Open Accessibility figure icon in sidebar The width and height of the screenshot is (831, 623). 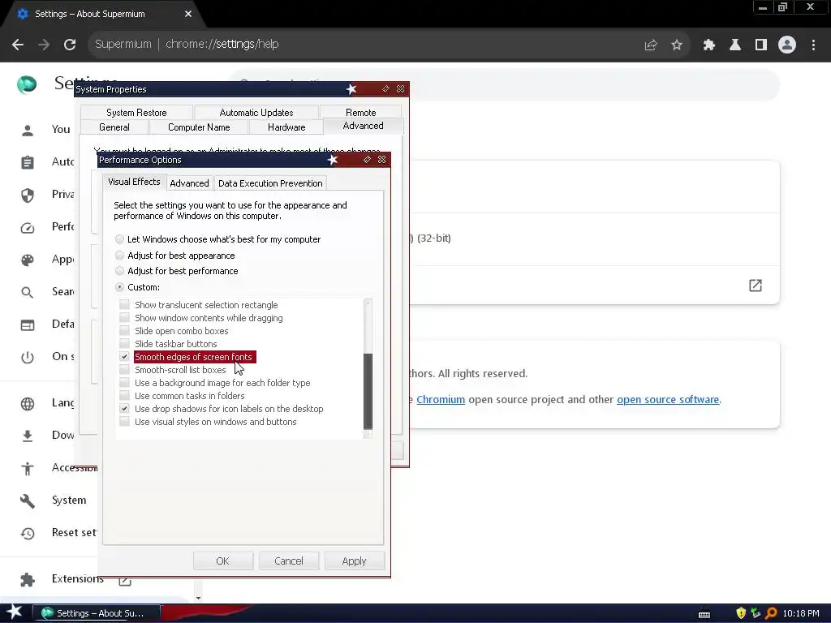(28, 468)
